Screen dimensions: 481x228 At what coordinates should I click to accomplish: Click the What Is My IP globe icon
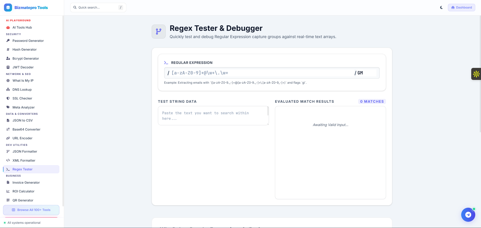click(x=8, y=81)
